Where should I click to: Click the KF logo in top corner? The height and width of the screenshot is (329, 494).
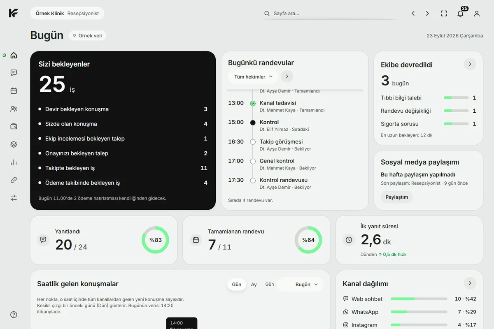(x=13, y=13)
